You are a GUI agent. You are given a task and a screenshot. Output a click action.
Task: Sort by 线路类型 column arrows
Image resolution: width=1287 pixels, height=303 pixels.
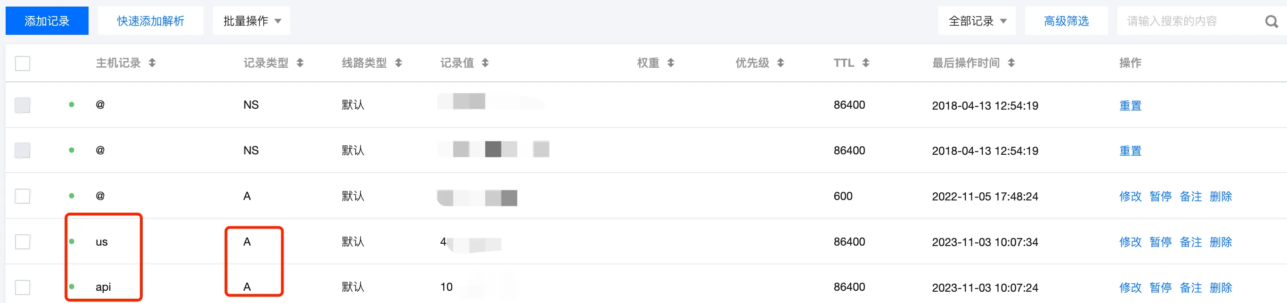click(398, 63)
